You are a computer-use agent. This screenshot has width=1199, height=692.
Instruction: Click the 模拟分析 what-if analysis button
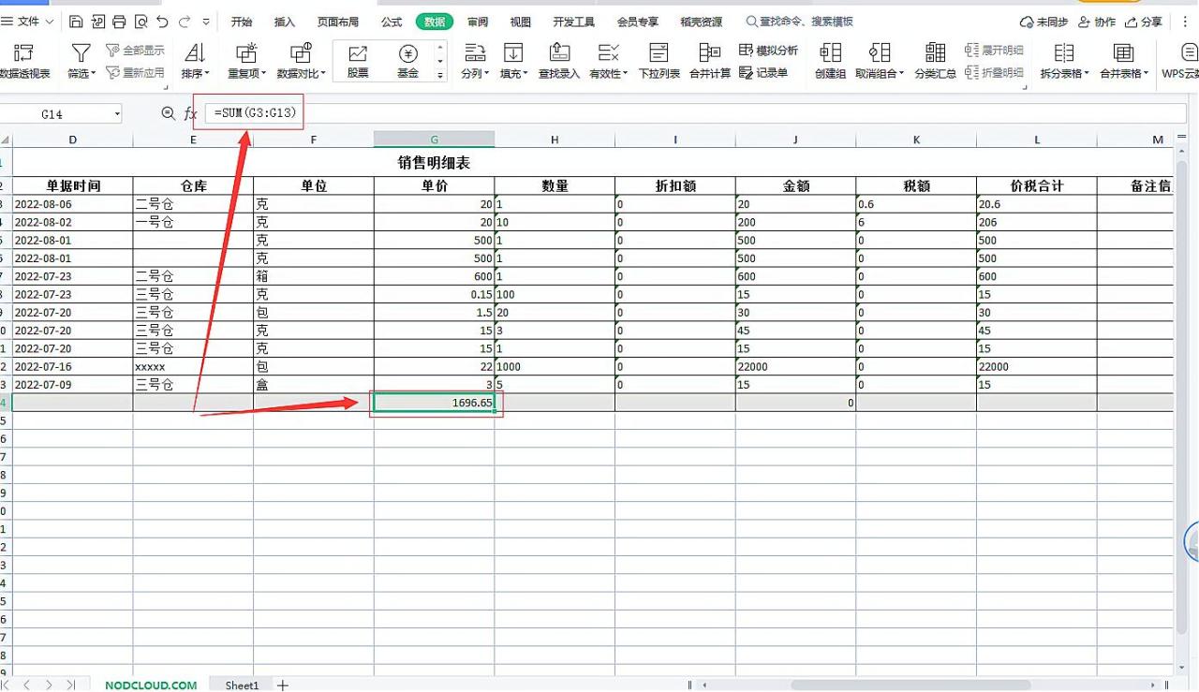[769, 51]
